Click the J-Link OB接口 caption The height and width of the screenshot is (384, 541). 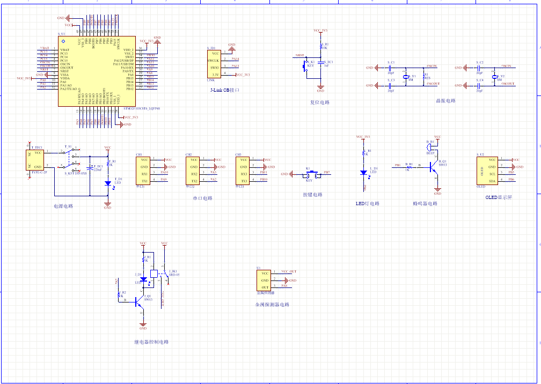pyautogui.click(x=225, y=91)
